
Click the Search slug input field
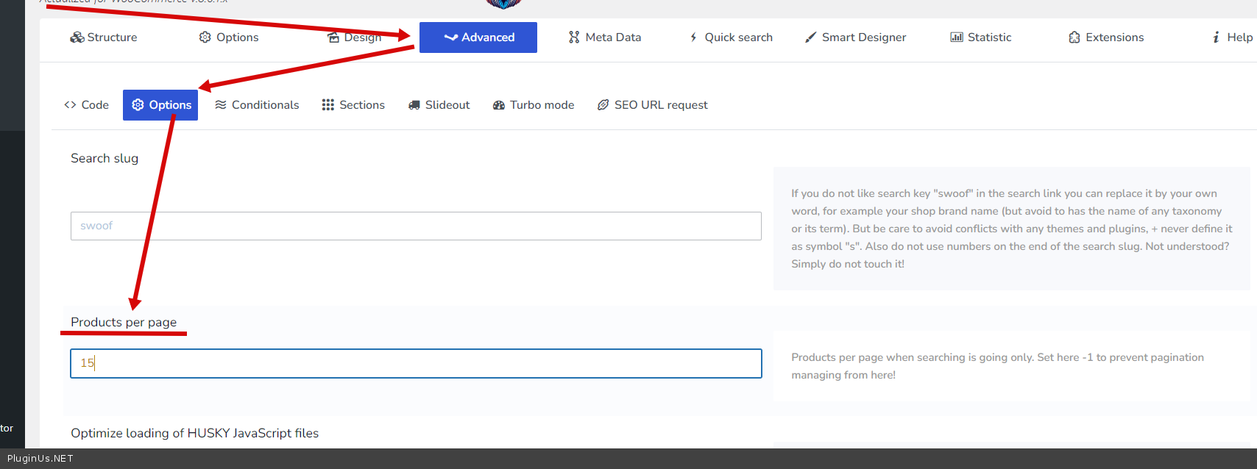pyautogui.click(x=416, y=226)
